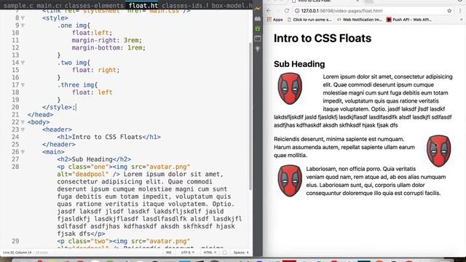Click the first Deadpool avatar image in page
The height and width of the screenshot is (262, 466).
[290, 89]
